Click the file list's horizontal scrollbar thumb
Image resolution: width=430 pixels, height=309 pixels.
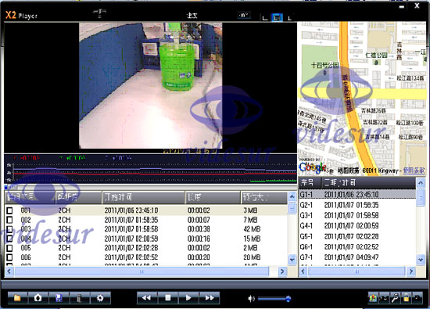[142, 271]
